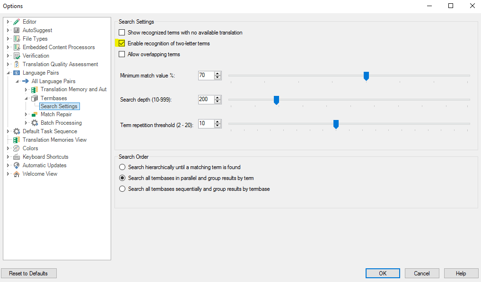Click the Keyboard Shortcuts icon

pyautogui.click(x=17, y=157)
